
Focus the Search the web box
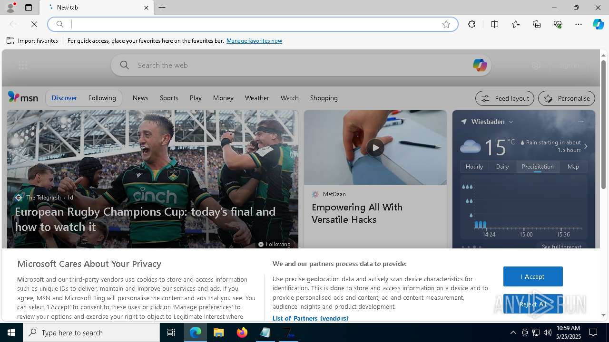pos(301,65)
